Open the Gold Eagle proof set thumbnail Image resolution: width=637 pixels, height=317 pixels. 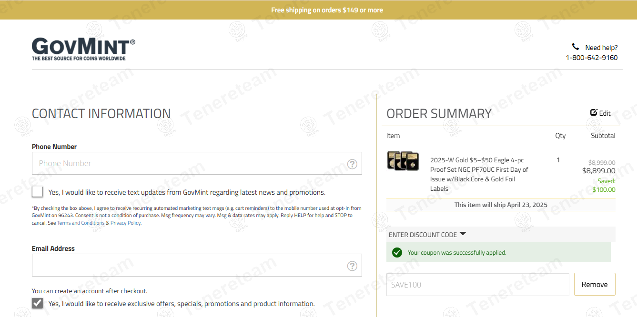(403, 161)
